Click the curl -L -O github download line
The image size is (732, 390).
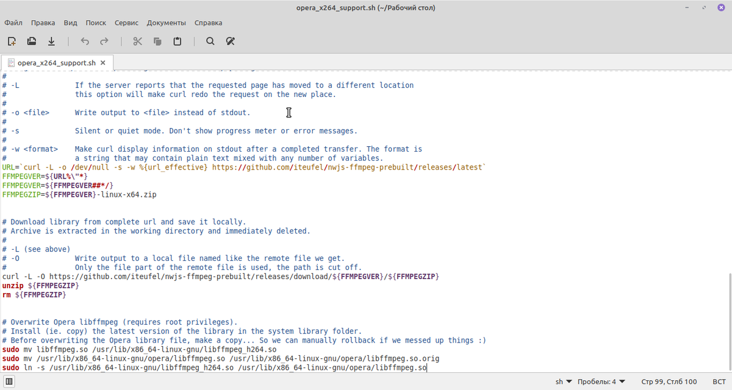pos(221,277)
